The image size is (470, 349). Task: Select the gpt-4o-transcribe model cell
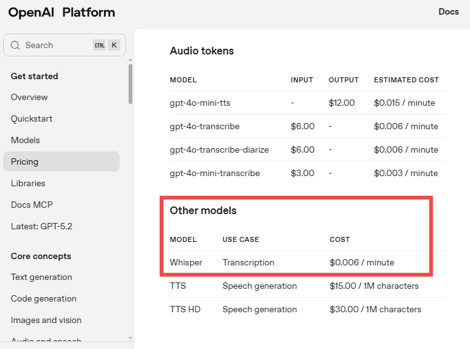pyautogui.click(x=205, y=126)
